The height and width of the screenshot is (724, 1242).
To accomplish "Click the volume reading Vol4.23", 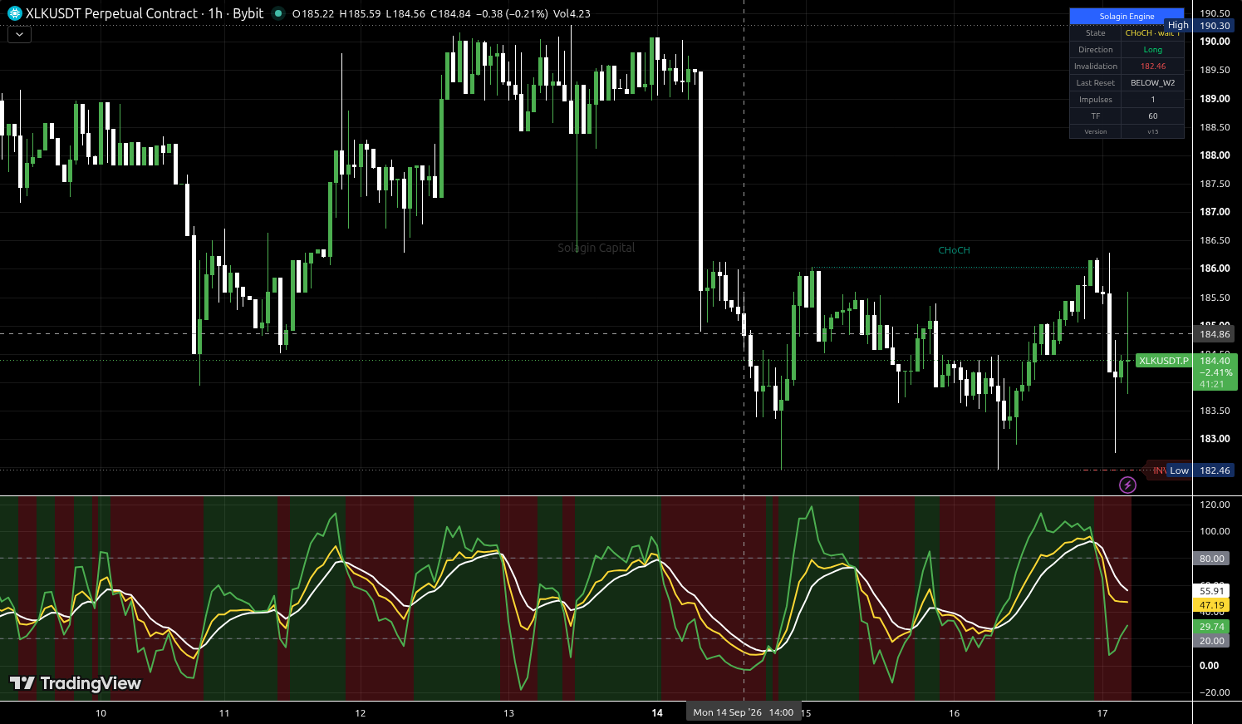I will (x=572, y=14).
